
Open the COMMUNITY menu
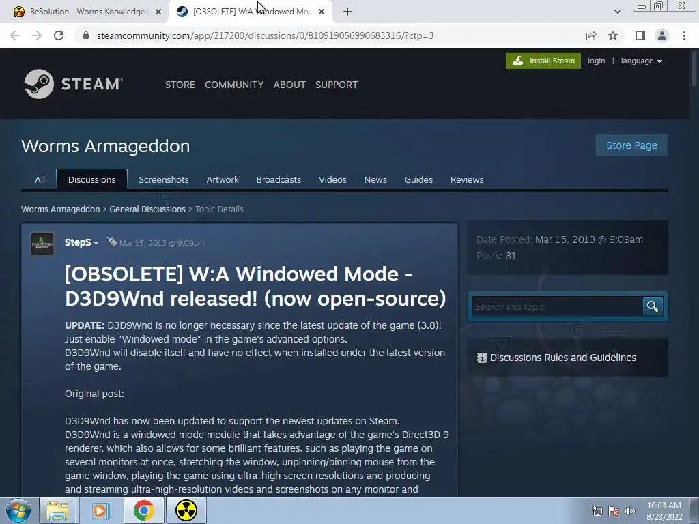pyautogui.click(x=234, y=85)
